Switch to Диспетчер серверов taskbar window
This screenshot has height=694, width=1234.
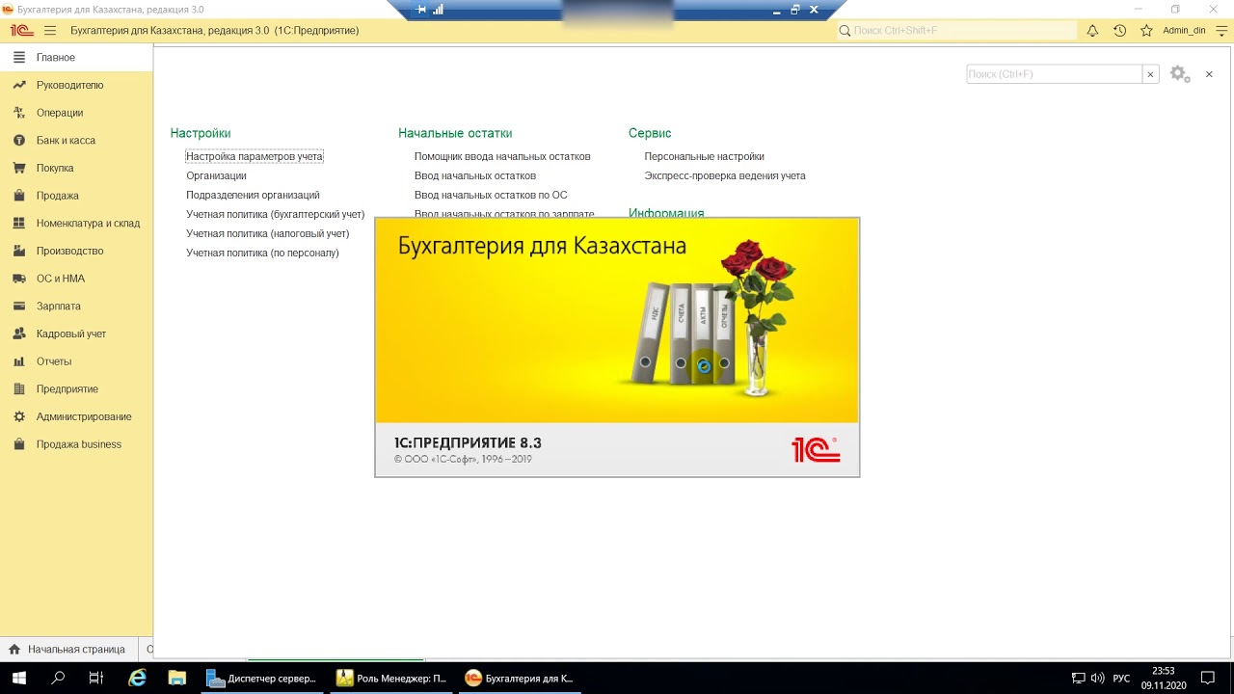click(x=262, y=679)
